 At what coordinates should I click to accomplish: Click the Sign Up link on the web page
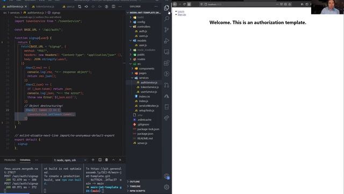pos(182,15)
